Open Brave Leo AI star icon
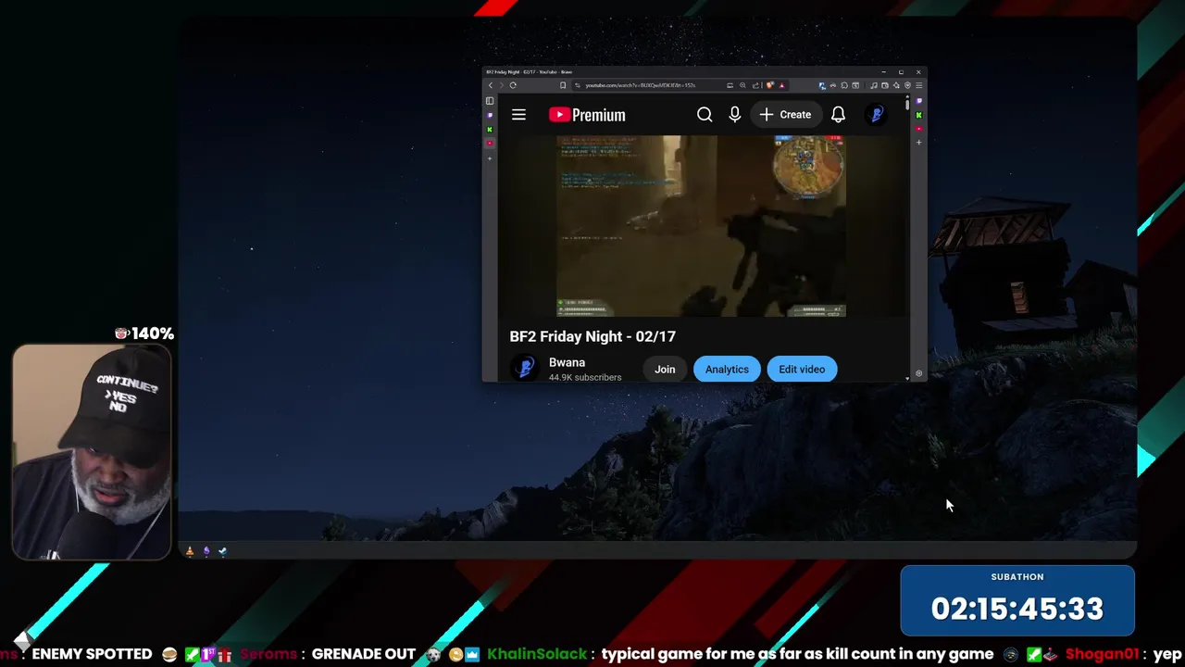The width and height of the screenshot is (1185, 667). pos(896,85)
